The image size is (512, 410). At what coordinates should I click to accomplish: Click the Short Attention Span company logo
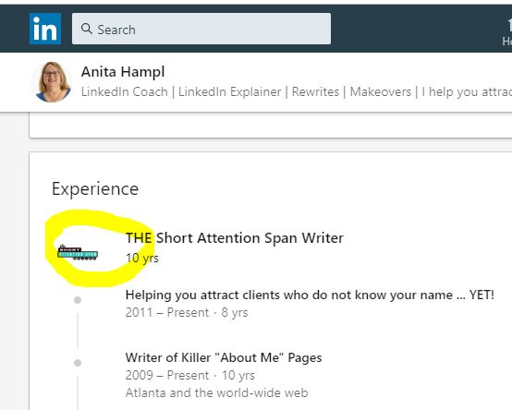(78, 252)
